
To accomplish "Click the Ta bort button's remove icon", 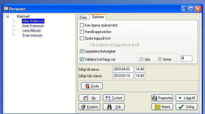I will (108, 98).
